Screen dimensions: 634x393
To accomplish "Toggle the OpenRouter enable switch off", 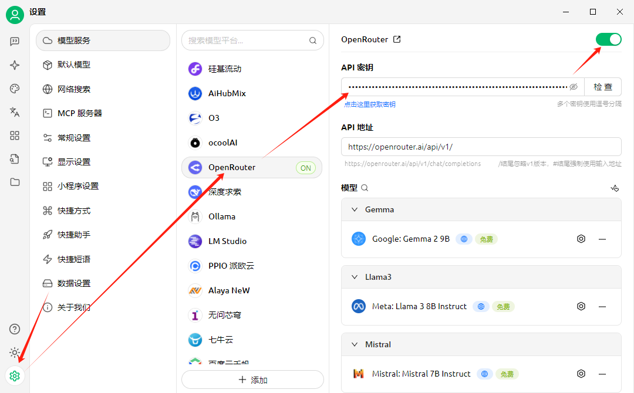I will click(x=608, y=39).
